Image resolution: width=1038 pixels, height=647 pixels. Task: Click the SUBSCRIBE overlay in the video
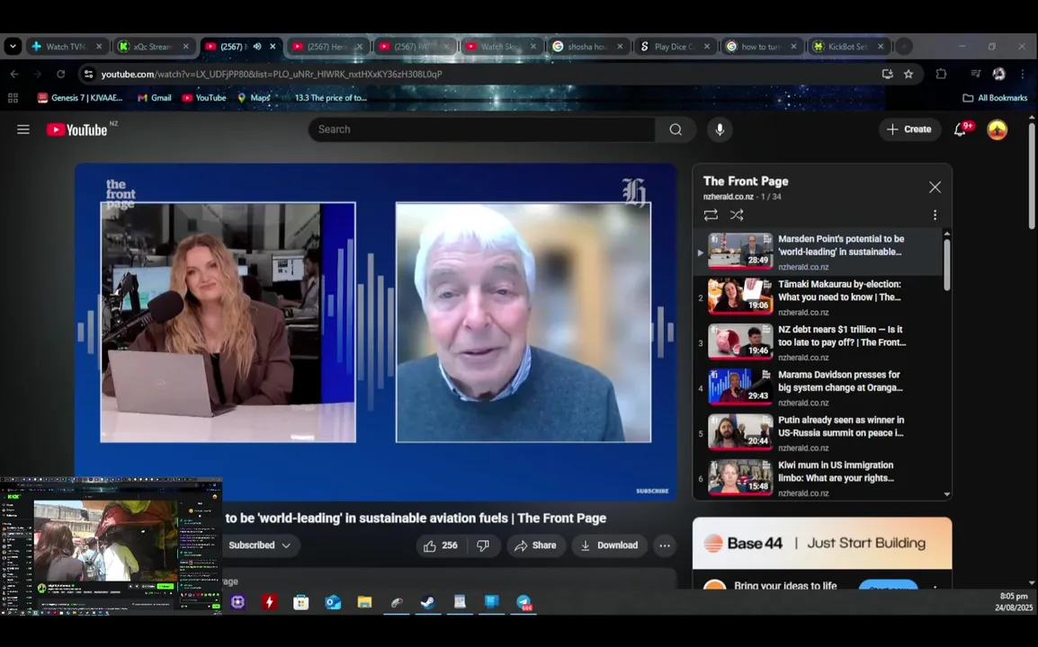(x=652, y=491)
